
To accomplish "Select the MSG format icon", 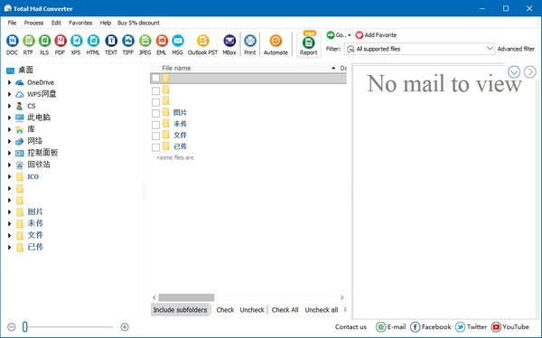I will (x=178, y=41).
